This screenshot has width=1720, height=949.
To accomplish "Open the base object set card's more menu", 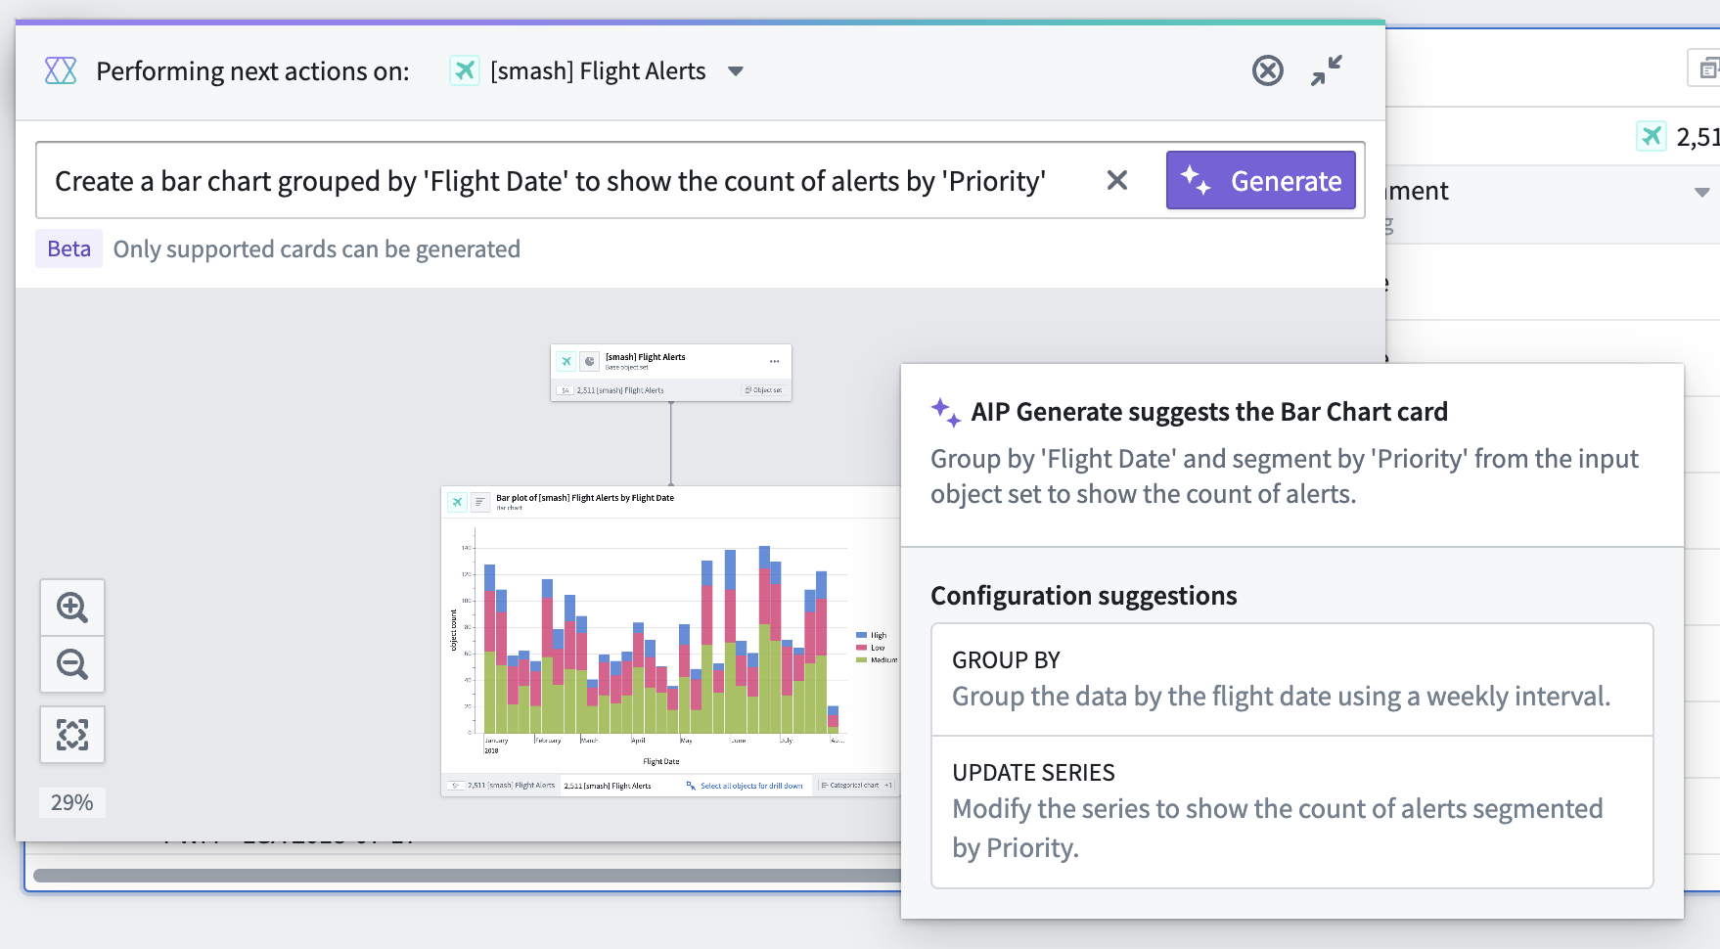I will [x=775, y=361].
